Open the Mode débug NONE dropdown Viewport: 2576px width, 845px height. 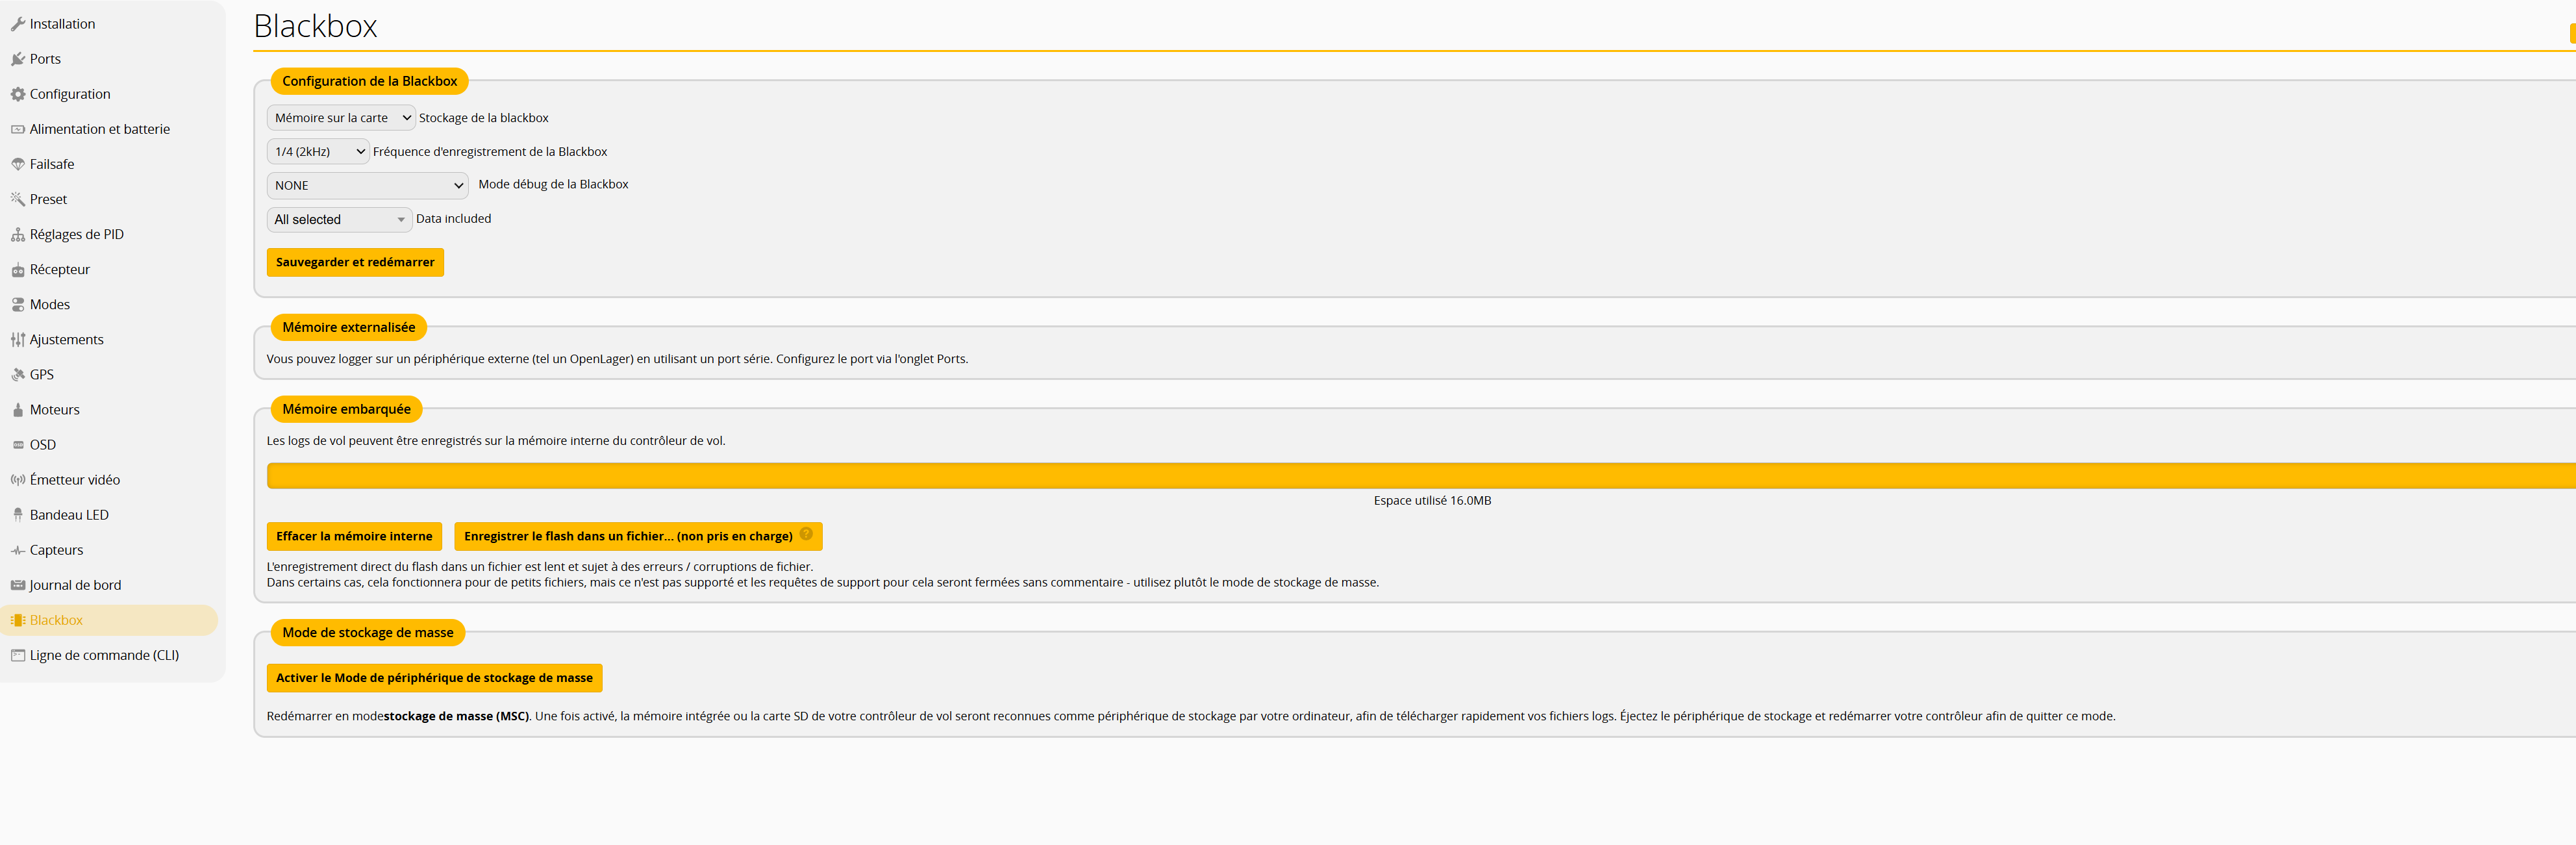(x=367, y=186)
